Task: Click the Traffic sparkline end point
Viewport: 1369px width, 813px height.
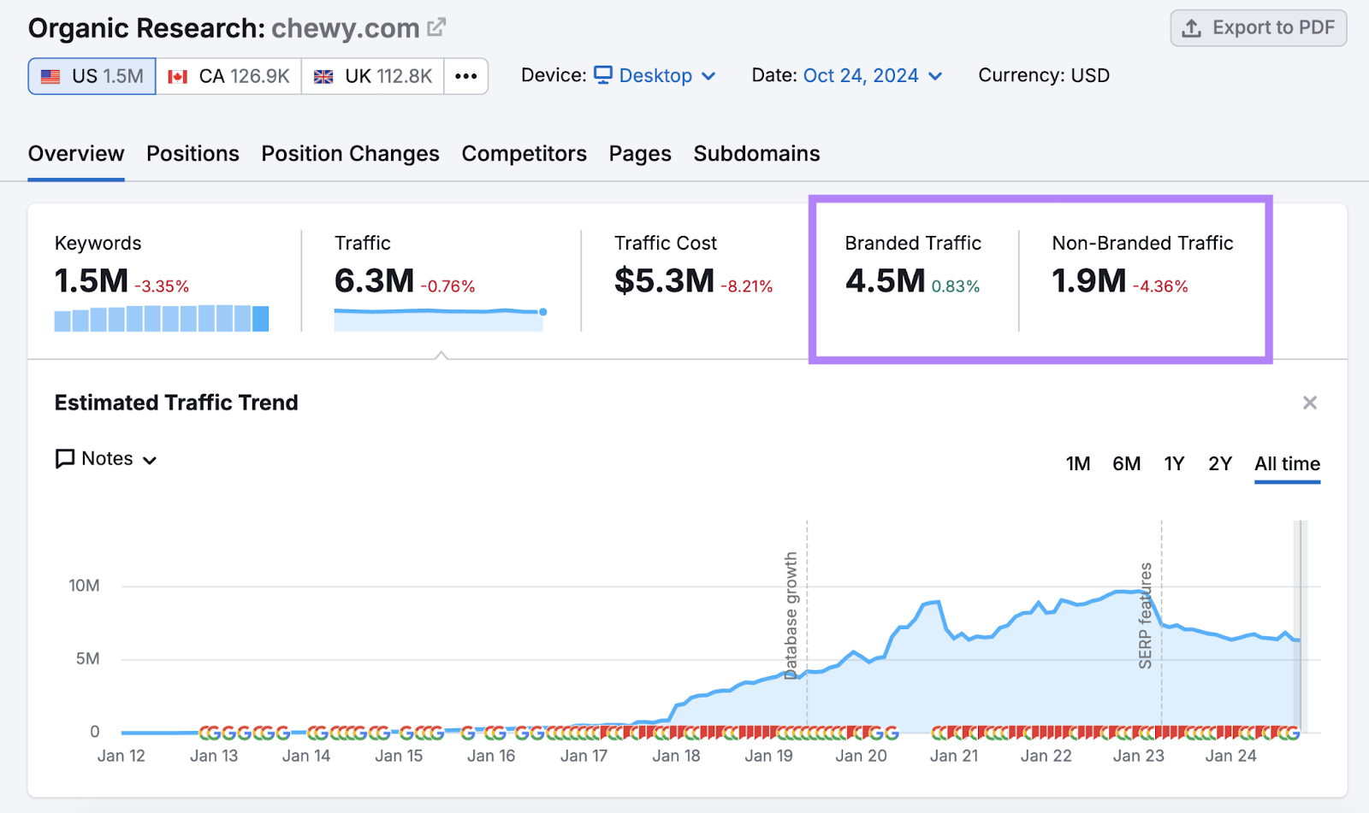Action: click(x=542, y=312)
